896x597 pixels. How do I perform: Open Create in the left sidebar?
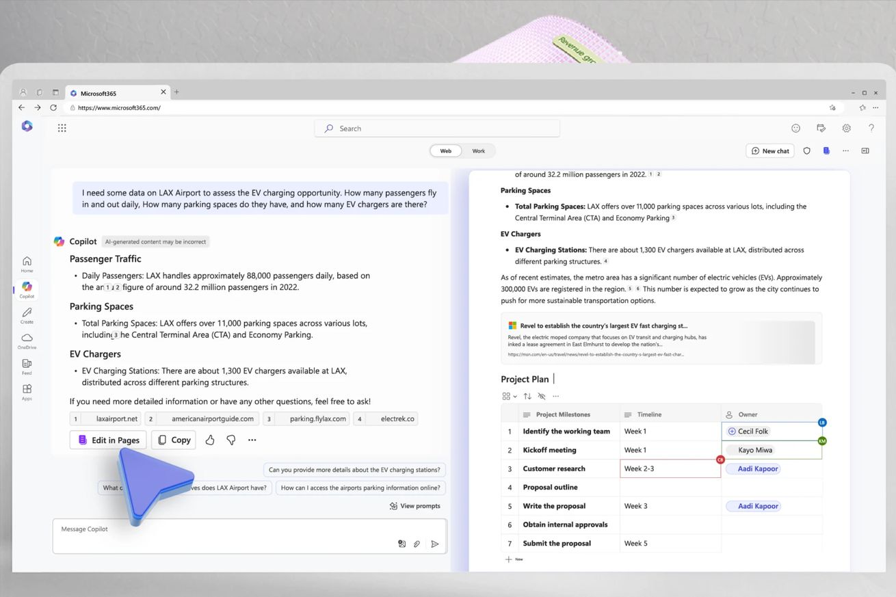(x=27, y=315)
